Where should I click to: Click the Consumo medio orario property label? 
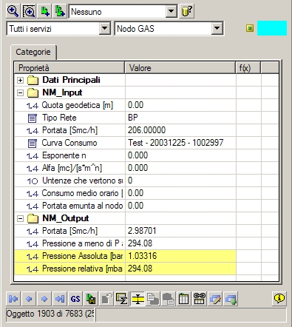click(x=83, y=193)
